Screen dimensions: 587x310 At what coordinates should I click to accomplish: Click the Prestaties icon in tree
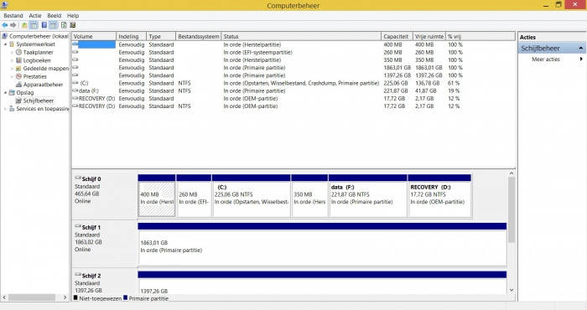coord(18,76)
